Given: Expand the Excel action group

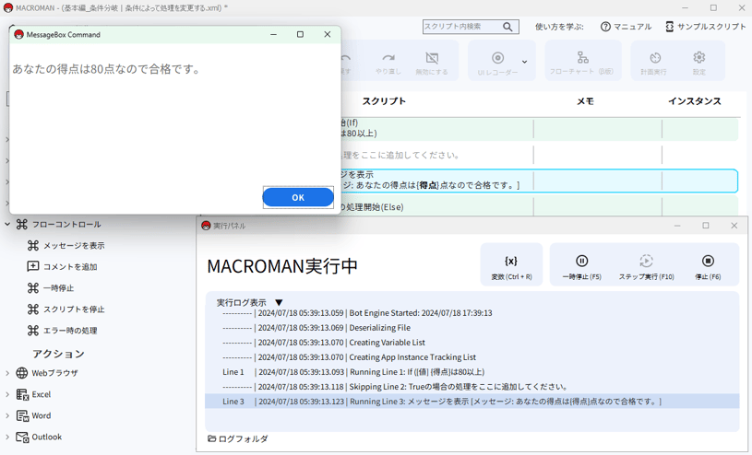Looking at the screenshot, I should pos(7,394).
